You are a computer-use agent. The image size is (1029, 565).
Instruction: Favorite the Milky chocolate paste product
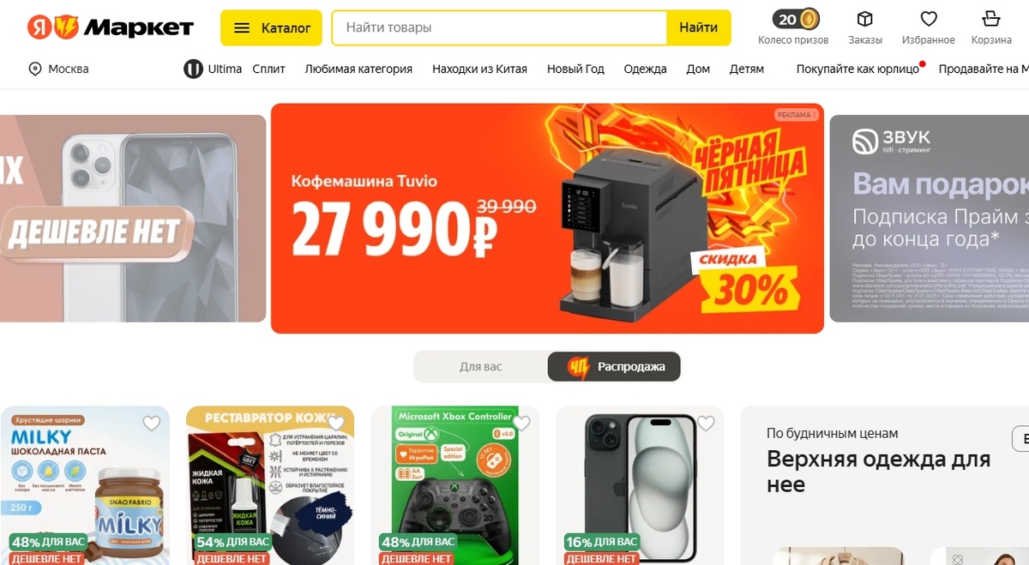coord(152,423)
